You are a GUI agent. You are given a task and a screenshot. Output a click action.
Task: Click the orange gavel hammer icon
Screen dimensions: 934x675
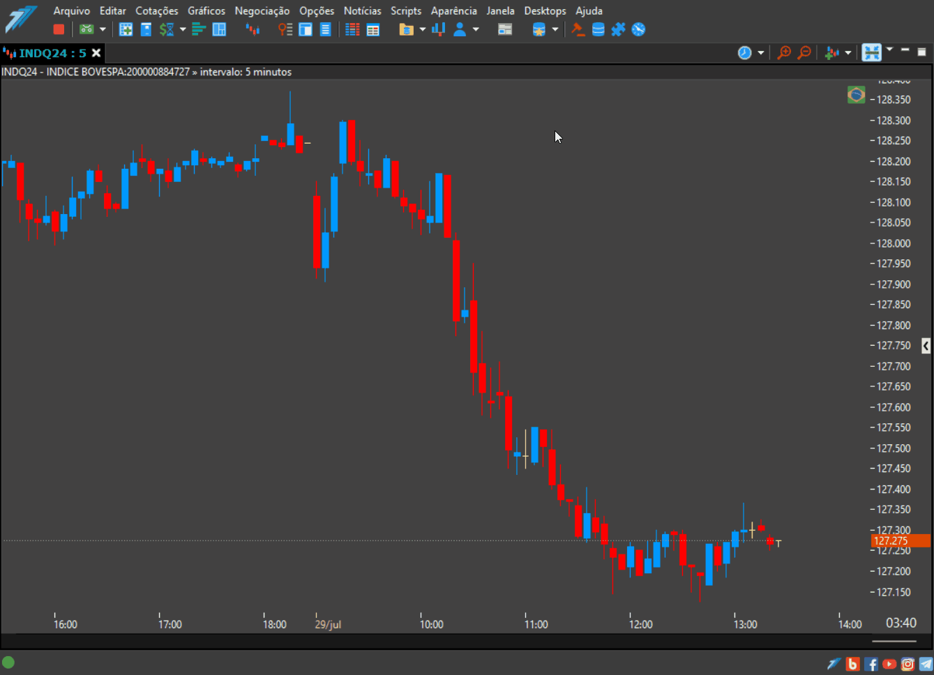pos(578,29)
